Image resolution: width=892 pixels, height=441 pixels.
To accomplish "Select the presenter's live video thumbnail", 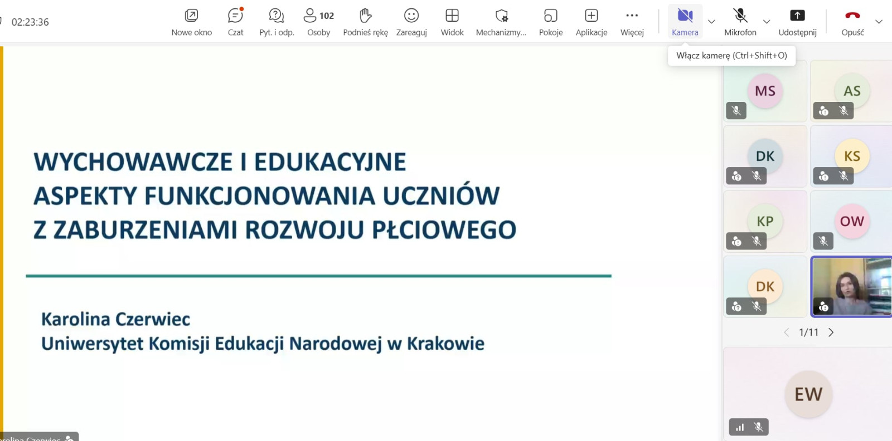I will click(851, 287).
